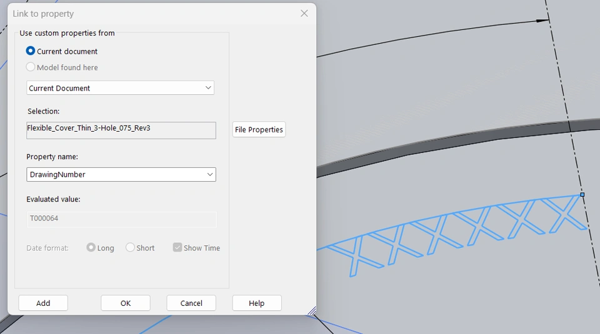The height and width of the screenshot is (334, 600).
Task: Click the 'Use custom properties from' label
Action: pyautogui.click(x=67, y=33)
